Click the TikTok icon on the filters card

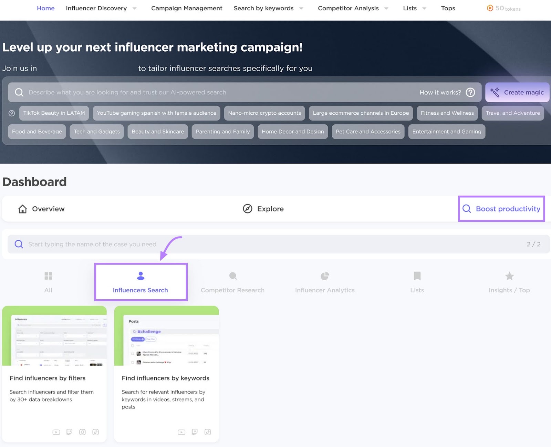(x=95, y=432)
